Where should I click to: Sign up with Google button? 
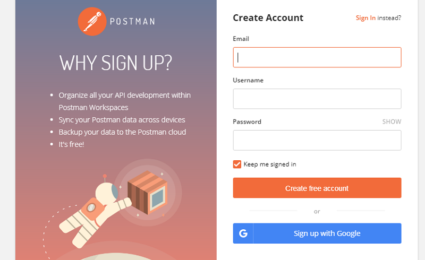317,233
